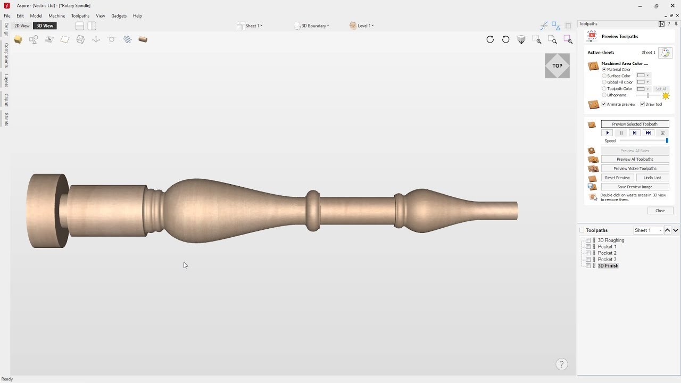Move toolpath down with the down arrow
681x383 pixels.
[676, 230]
